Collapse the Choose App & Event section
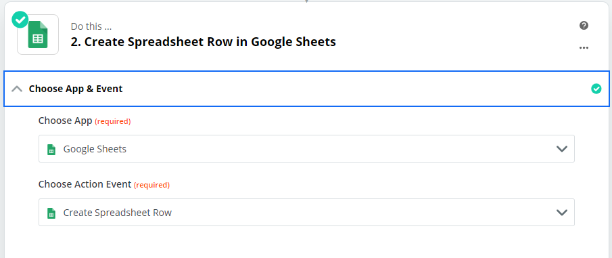The width and height of the screenshot is (612, 258). click(17, 89)
